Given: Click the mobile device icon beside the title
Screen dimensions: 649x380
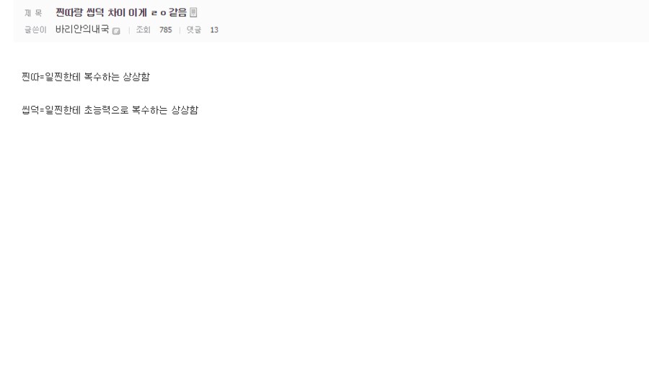Looking at the screenshot, I should (x=193, y=12).
